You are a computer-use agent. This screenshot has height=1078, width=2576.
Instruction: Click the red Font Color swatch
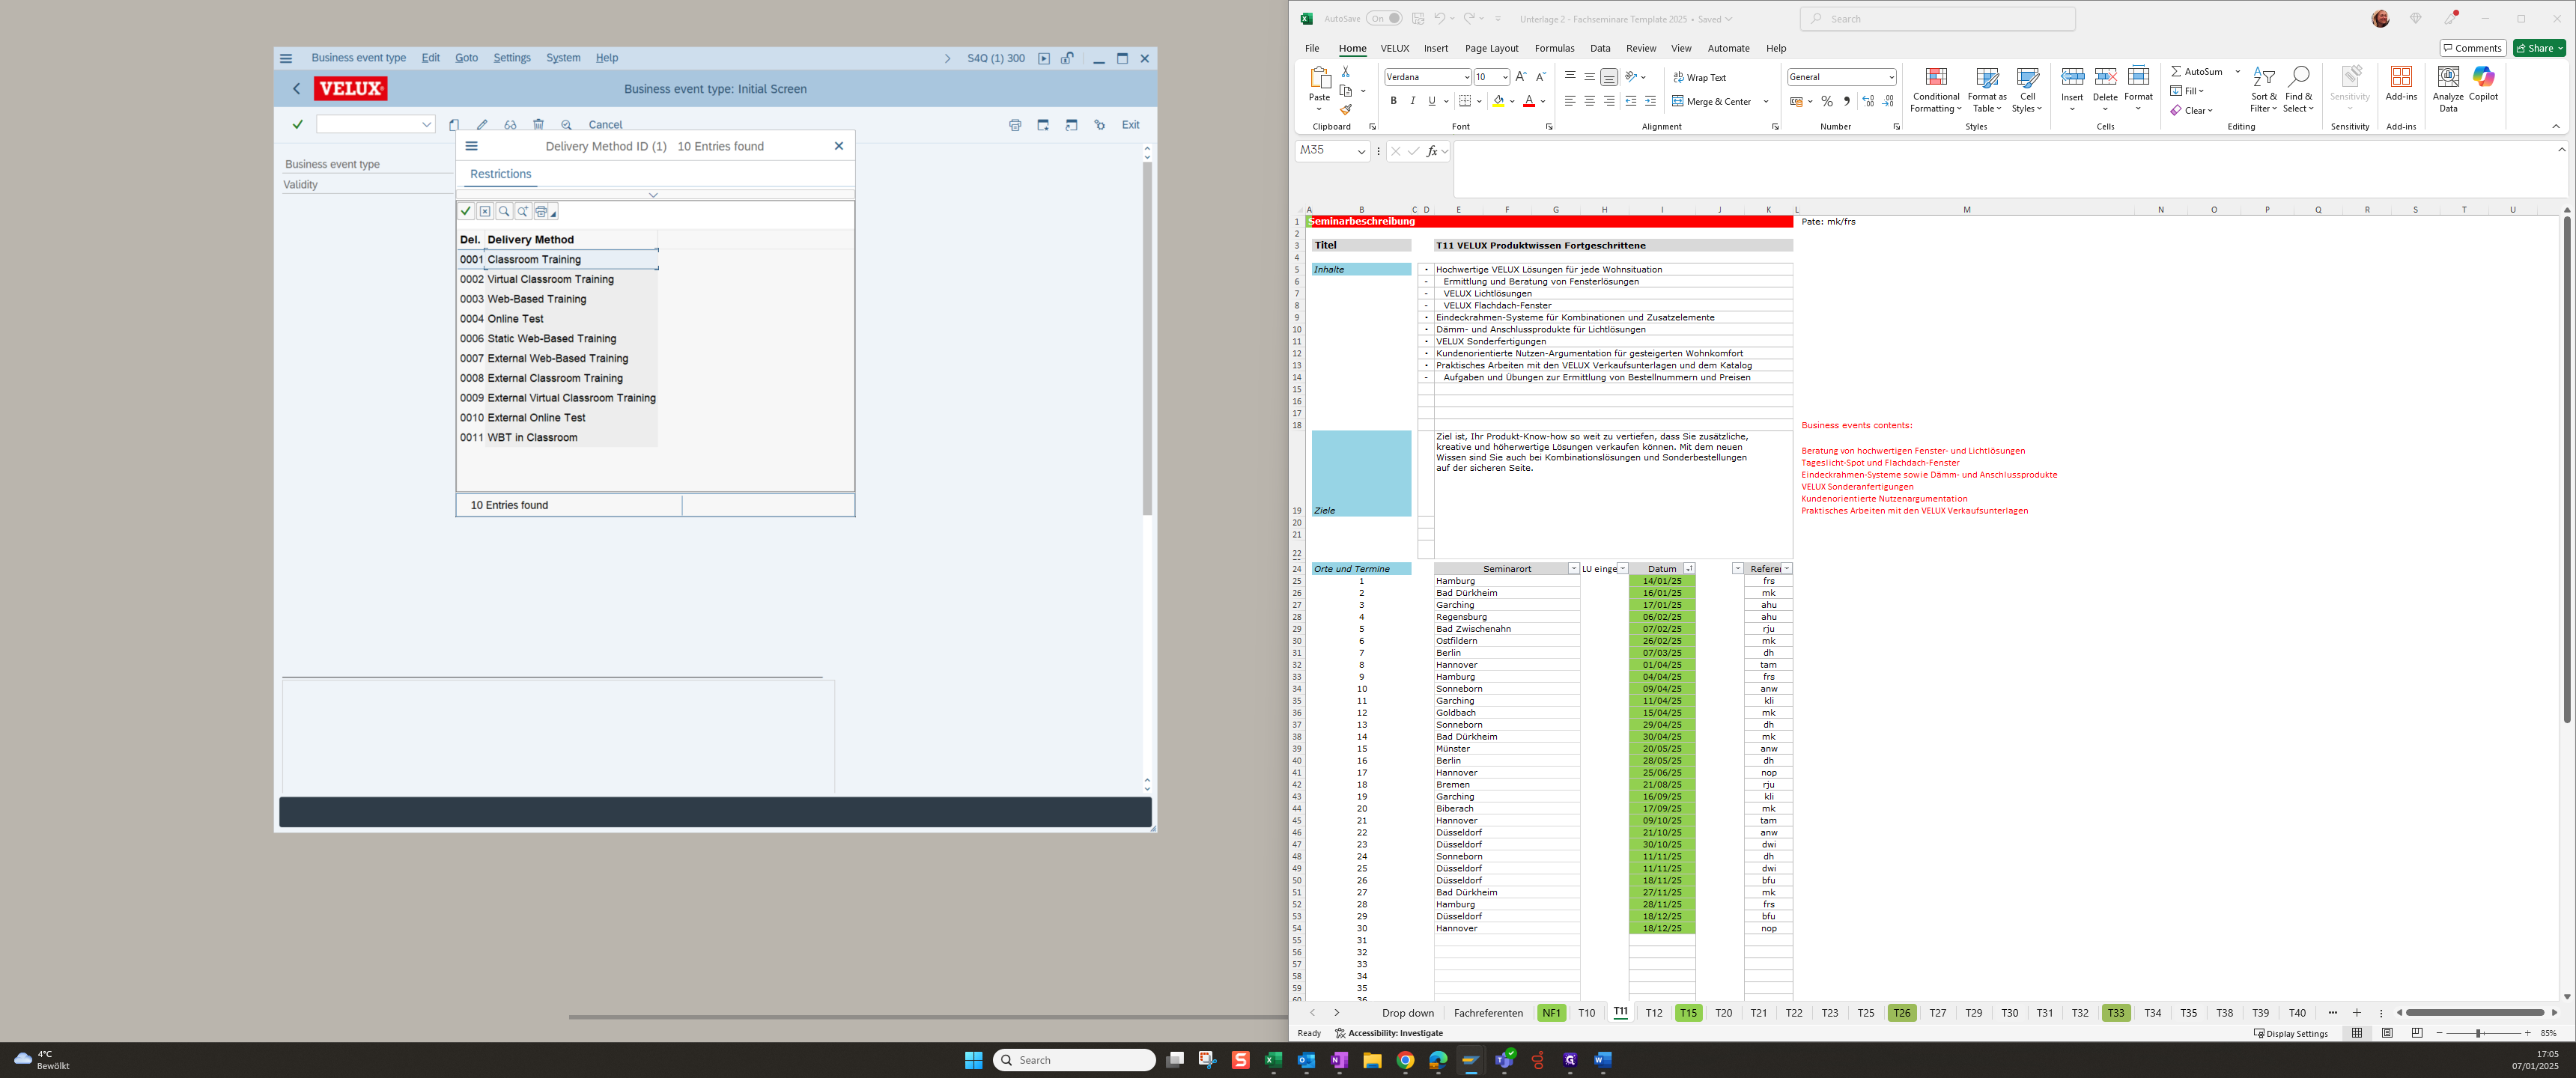1528,101
